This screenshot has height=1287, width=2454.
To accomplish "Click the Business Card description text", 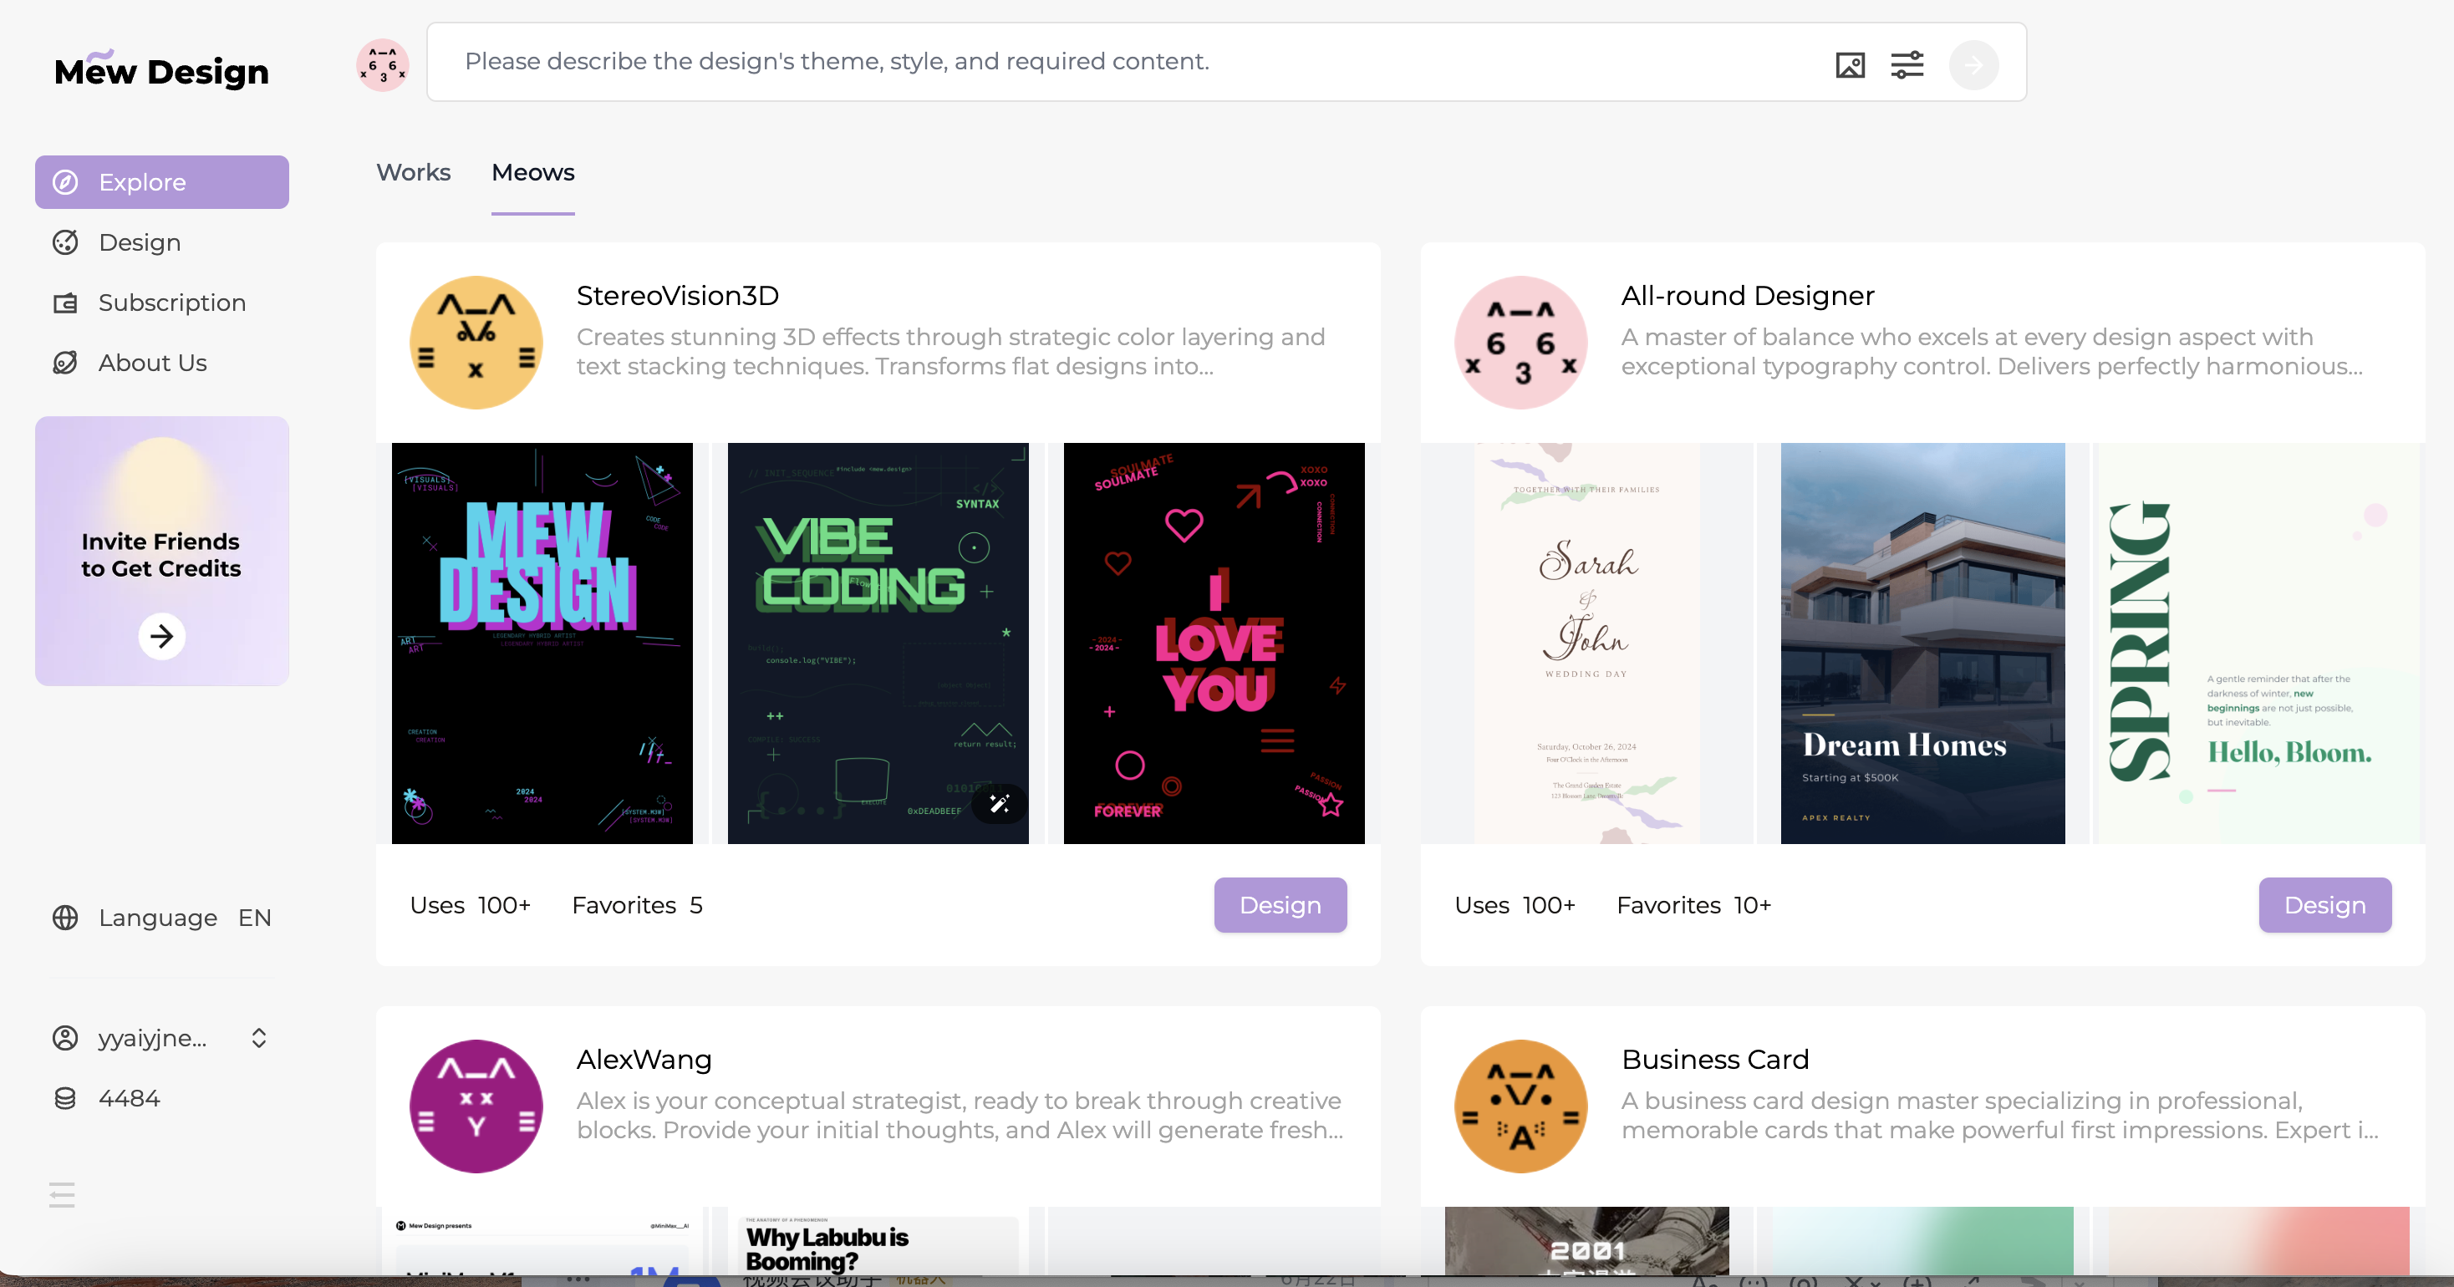I will [x=2000, y=1115].
